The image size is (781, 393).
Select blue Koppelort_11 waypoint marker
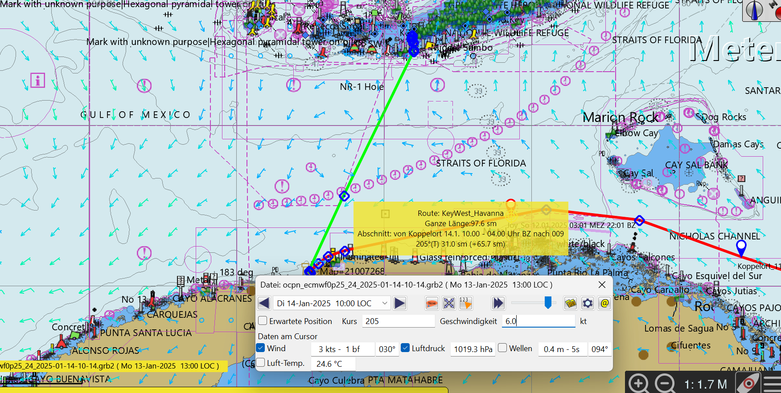pos(741,248)
